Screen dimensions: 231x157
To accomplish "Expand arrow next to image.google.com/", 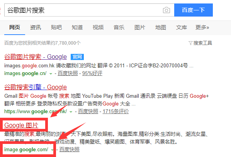I will pos(52,150).
